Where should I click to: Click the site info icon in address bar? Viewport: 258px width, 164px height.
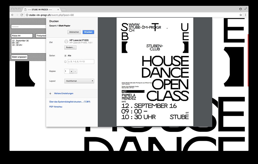[27, 15]
